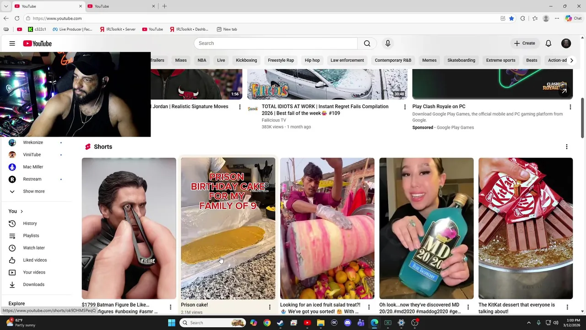Click into the YouTube search field
The width and height of the screenshot is (586, 330).
point(276,43)
